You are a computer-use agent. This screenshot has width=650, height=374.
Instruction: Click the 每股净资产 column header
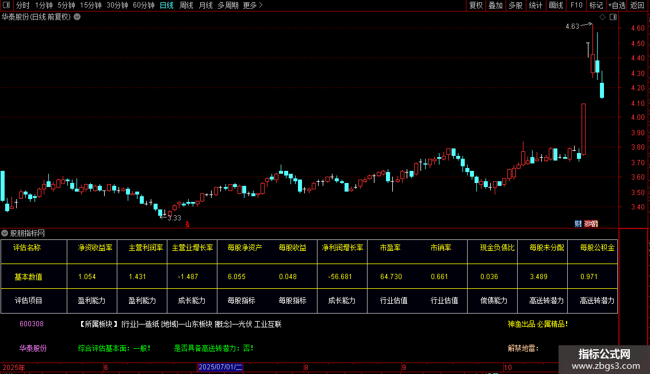point(244,247)
